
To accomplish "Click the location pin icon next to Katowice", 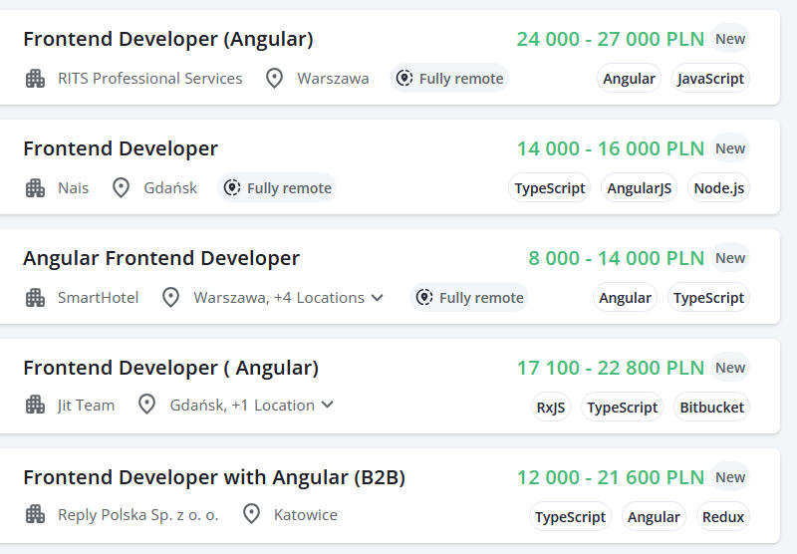I will click(x=252, y=514).
